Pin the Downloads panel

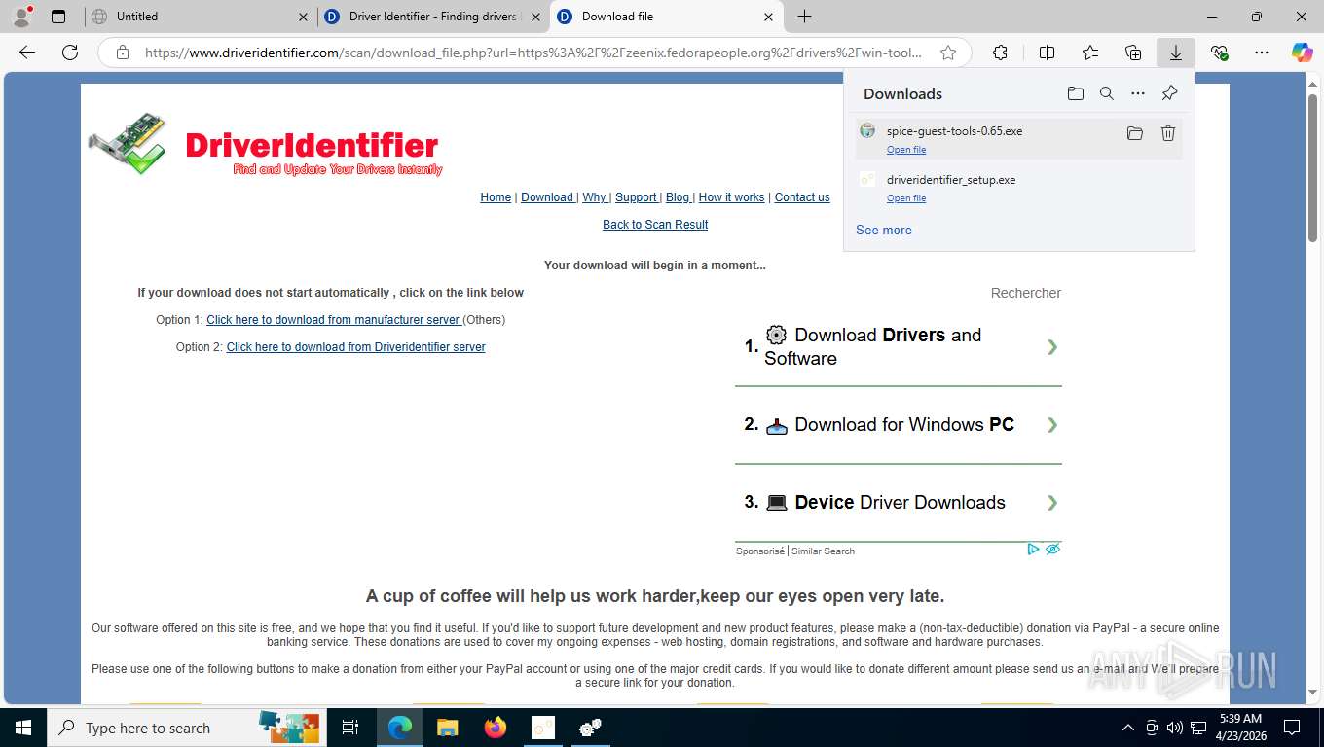[x=1170, y=93]
